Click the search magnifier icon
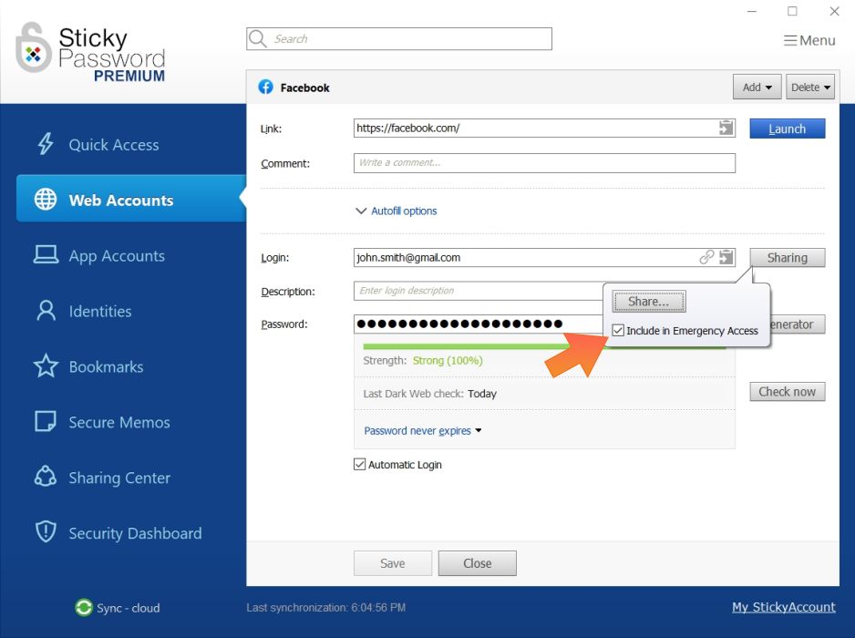The height and width of the screenshot is (638, 855). (257, 38)
